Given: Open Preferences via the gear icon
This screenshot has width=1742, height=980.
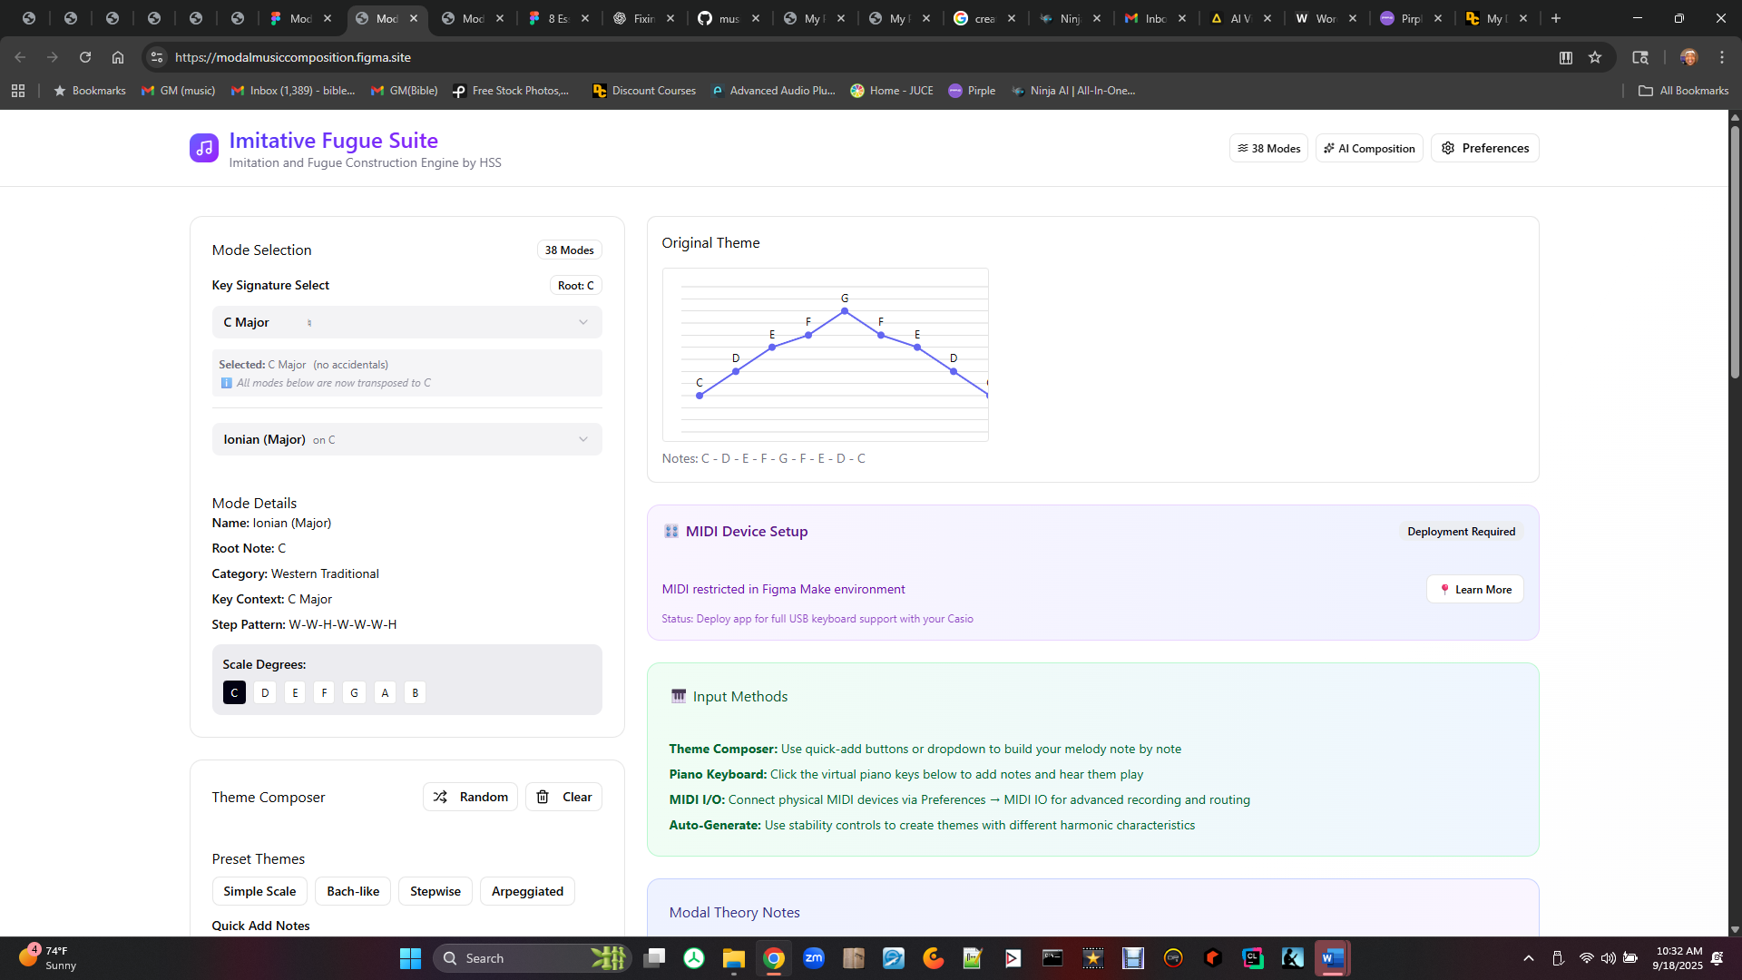Looking at the screenshot, I should 1448,148.
